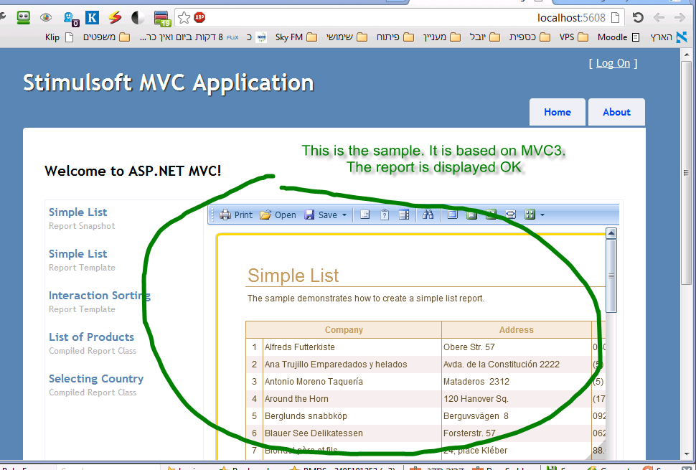Click the blue K extension icon

[92, 18]
